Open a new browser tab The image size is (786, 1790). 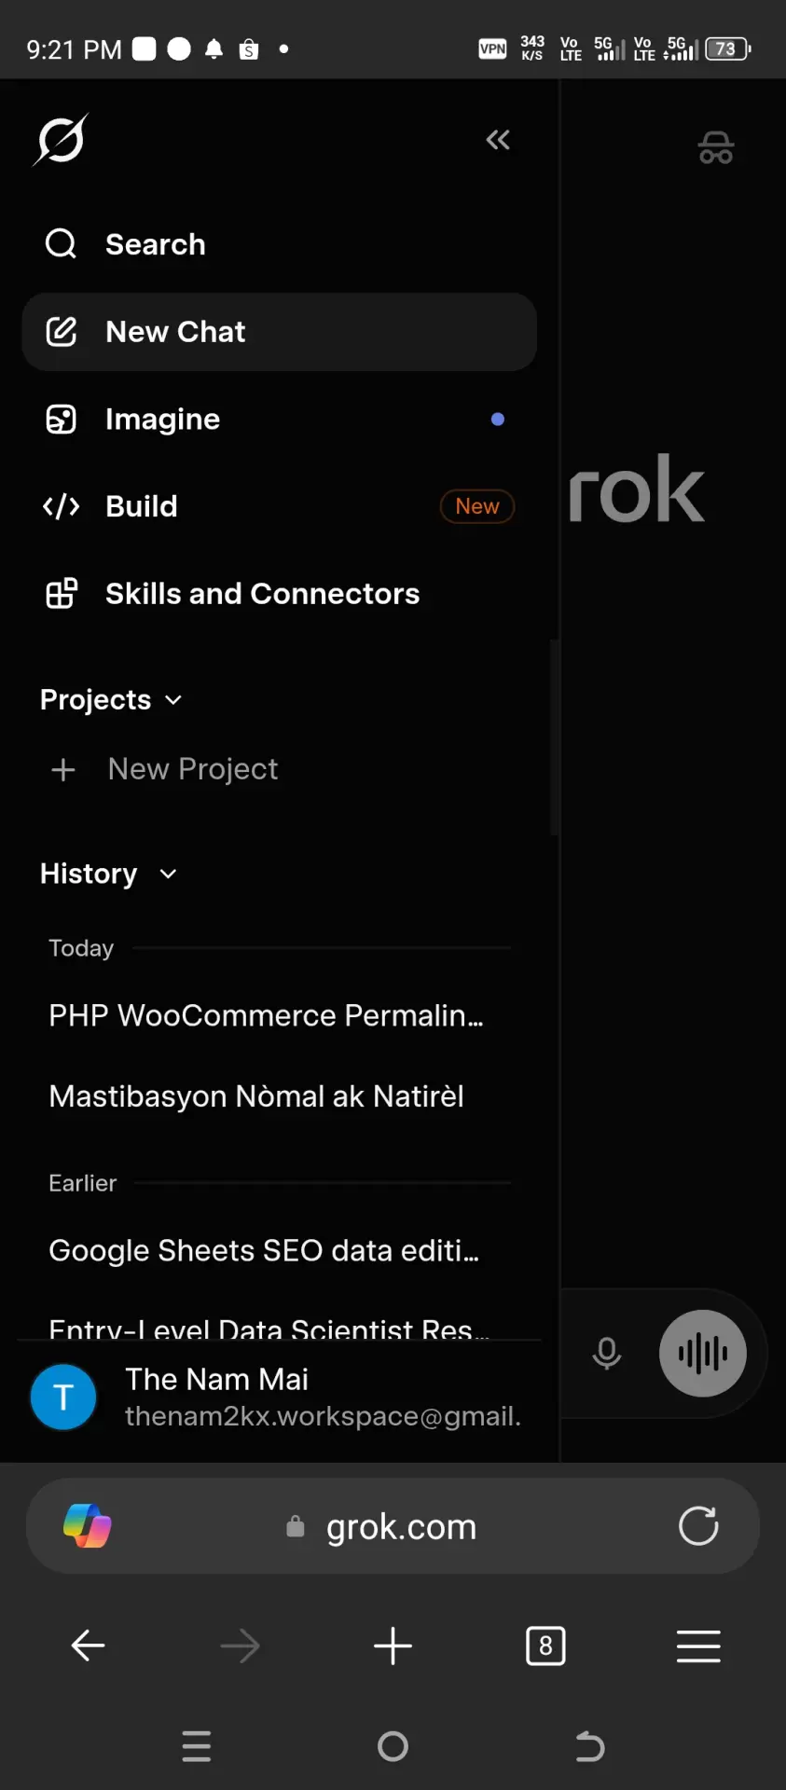[x=393, y=1645]
